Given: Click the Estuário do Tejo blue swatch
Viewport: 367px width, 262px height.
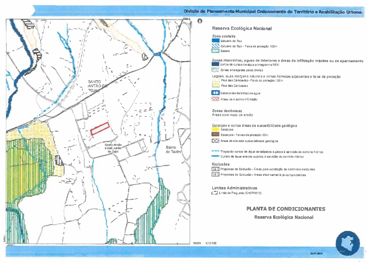Looking at the screenshot, I should tap(215, 41).
